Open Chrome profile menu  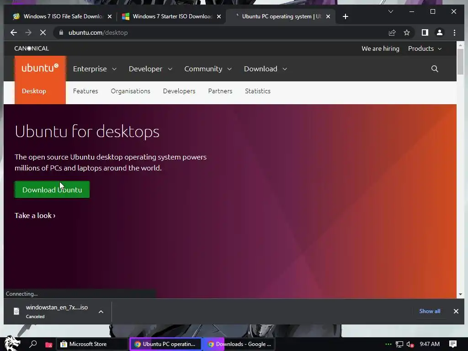(440, 32)
